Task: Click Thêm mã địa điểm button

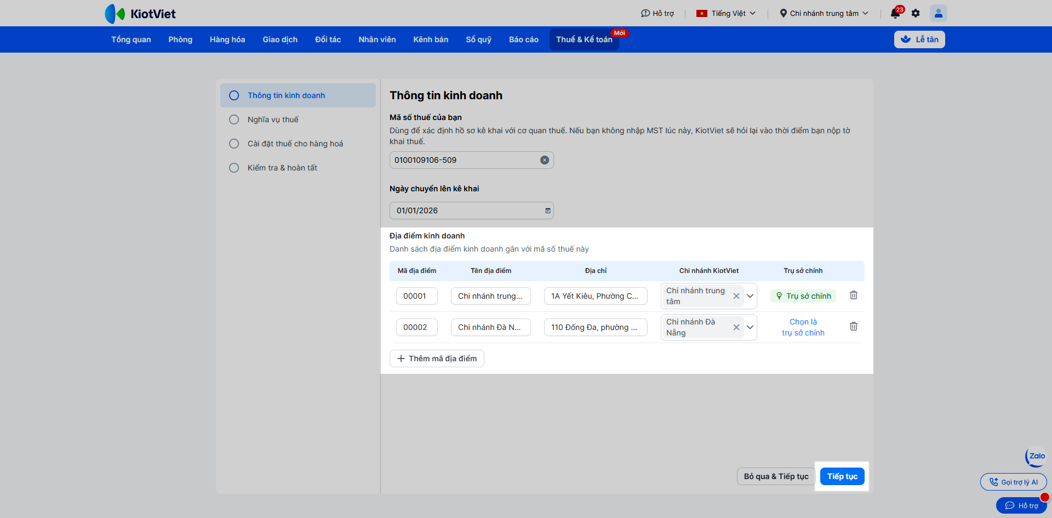Action: pyautogui.click(x=437, y=358)
